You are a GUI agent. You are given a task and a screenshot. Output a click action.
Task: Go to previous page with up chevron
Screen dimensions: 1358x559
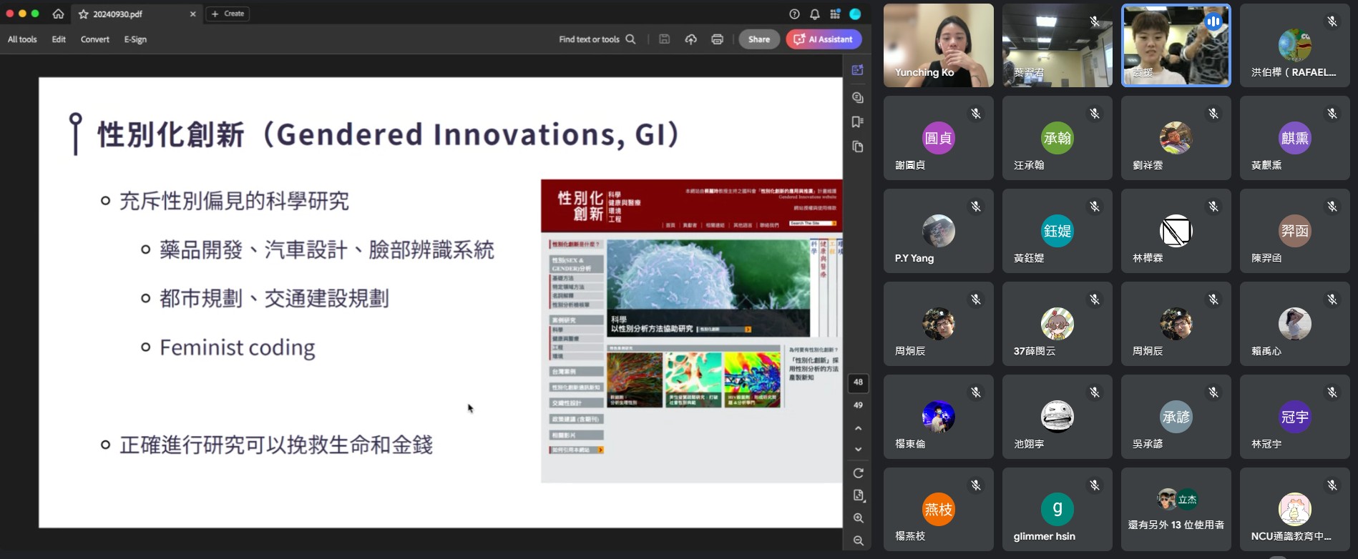point(858,428)
